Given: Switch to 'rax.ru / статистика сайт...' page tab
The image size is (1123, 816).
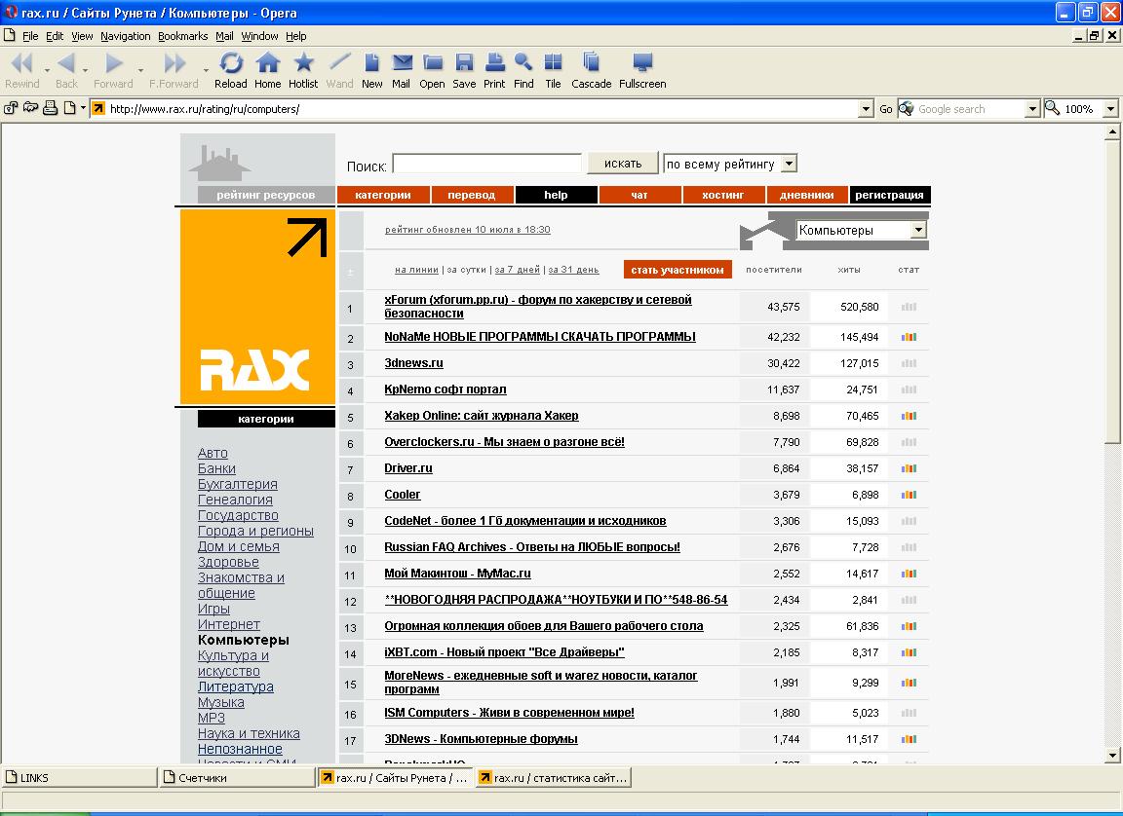Looking at the screenshot, I should [x=554, y=778].
